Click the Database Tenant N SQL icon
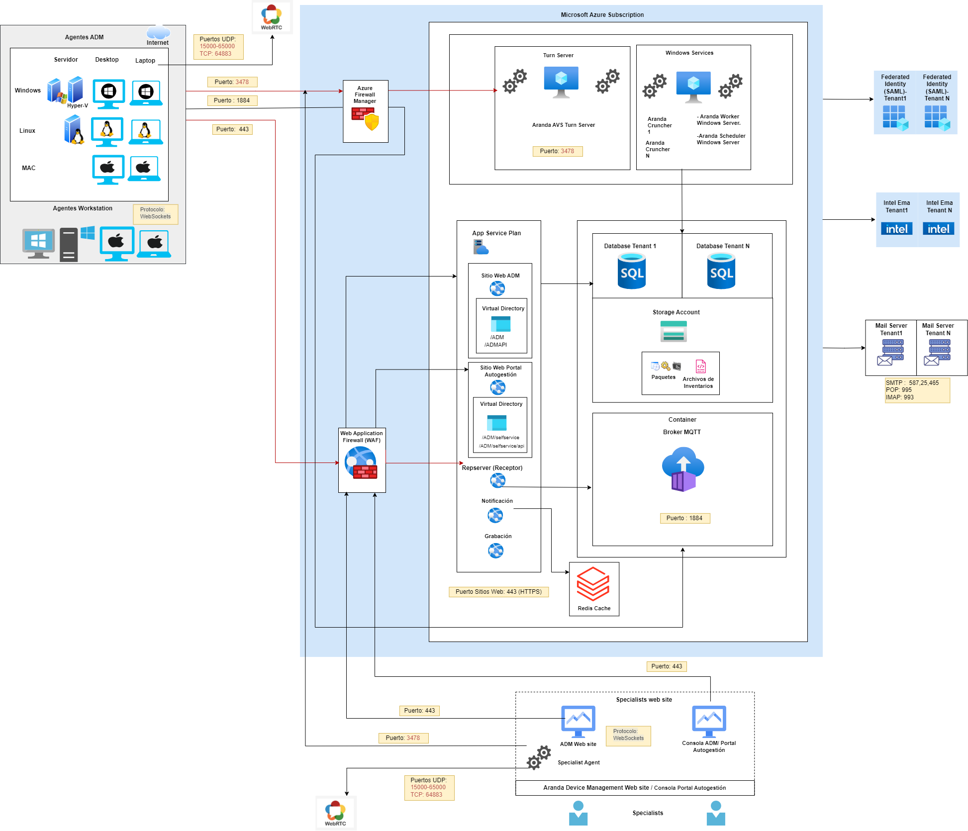The width and height of the screenshot is (968, 831). (x=721, y=271)
